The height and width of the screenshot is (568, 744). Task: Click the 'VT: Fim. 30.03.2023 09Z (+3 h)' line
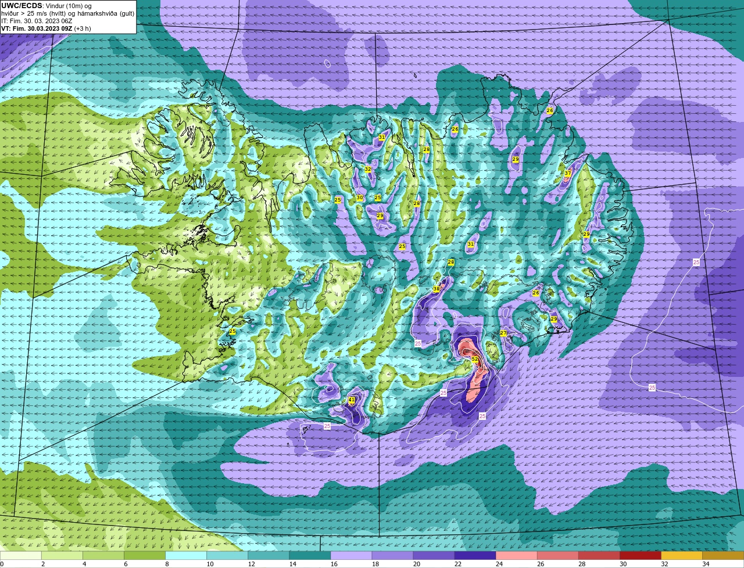coord(46,28)
